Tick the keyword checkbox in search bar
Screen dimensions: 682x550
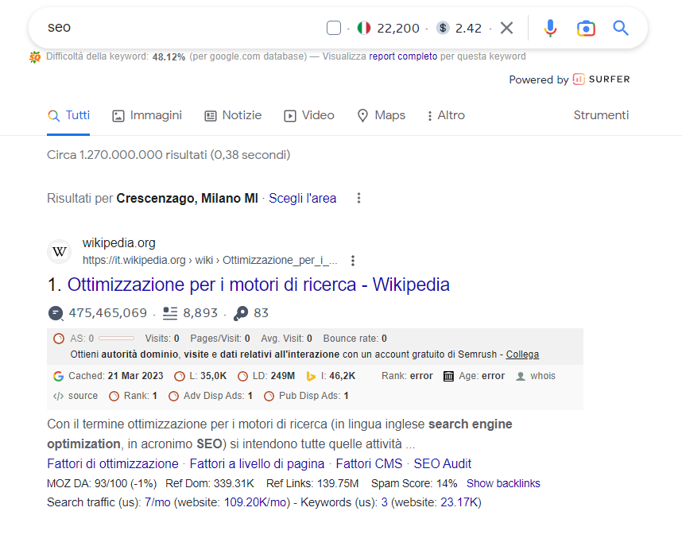pyautogui.click(x=334, y=28)
